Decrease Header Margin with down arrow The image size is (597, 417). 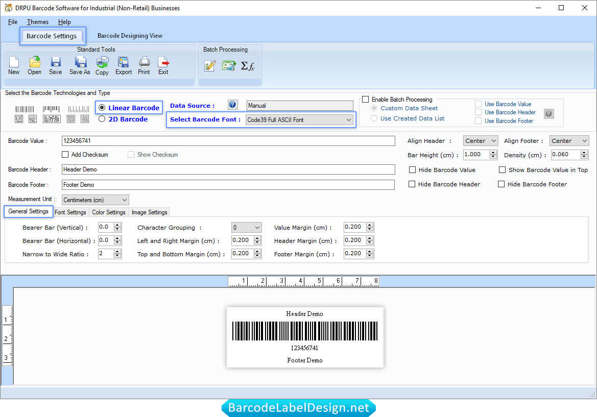coord(370,243)
